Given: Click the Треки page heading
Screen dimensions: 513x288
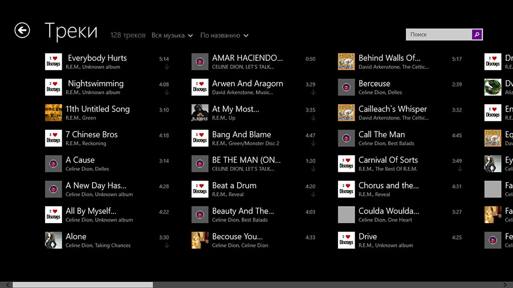Looking at the screenshot, I should tap(71, 31).
